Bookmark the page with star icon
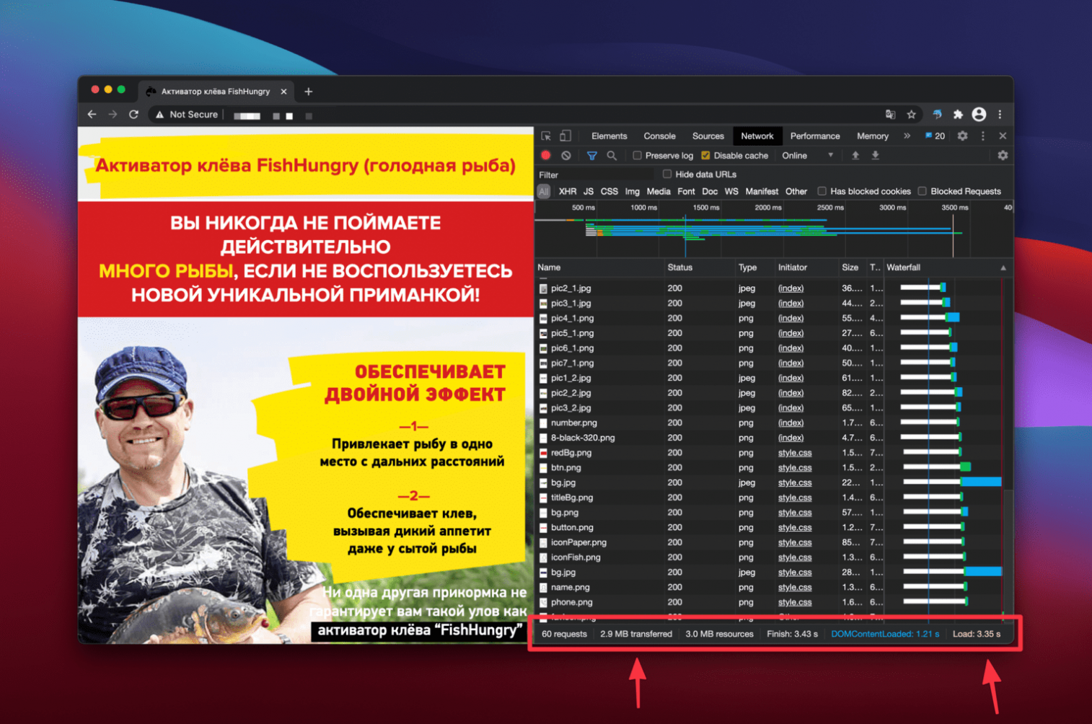This screenshot has width=1092, height=724. point(912,114)
